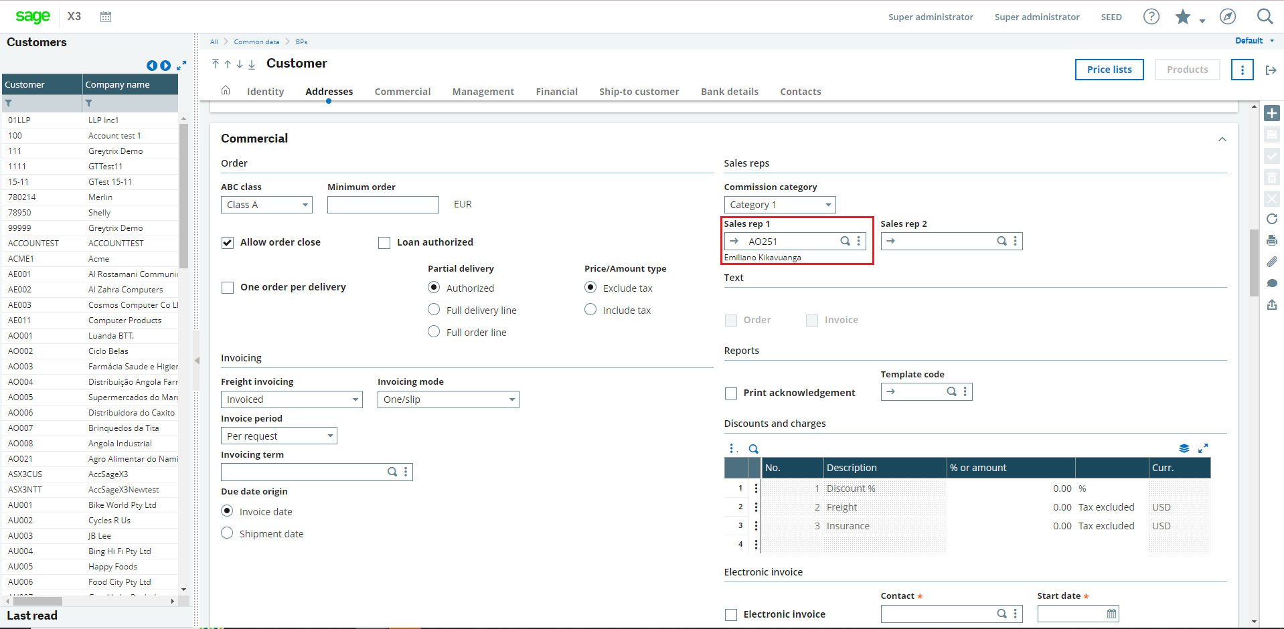The width and height of the screenshot is (1284, 629).
Task: Open the Default view dropdown
Action: pos(1255,41)
